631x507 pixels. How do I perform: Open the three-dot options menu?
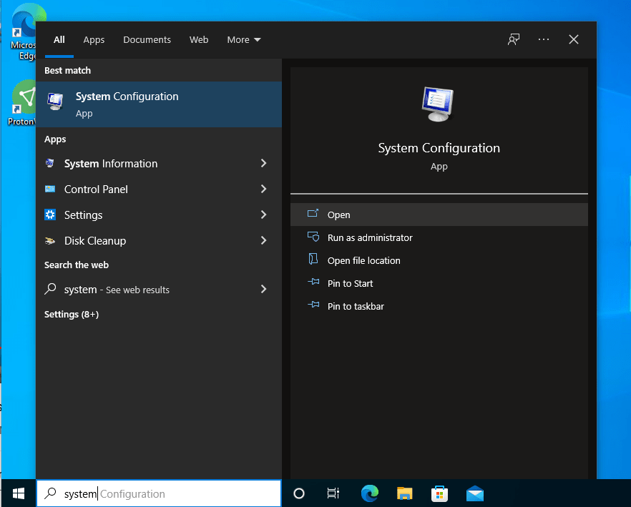click(x=544, y=39)
